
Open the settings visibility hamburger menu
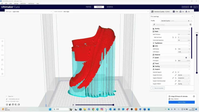coord(190,25)
